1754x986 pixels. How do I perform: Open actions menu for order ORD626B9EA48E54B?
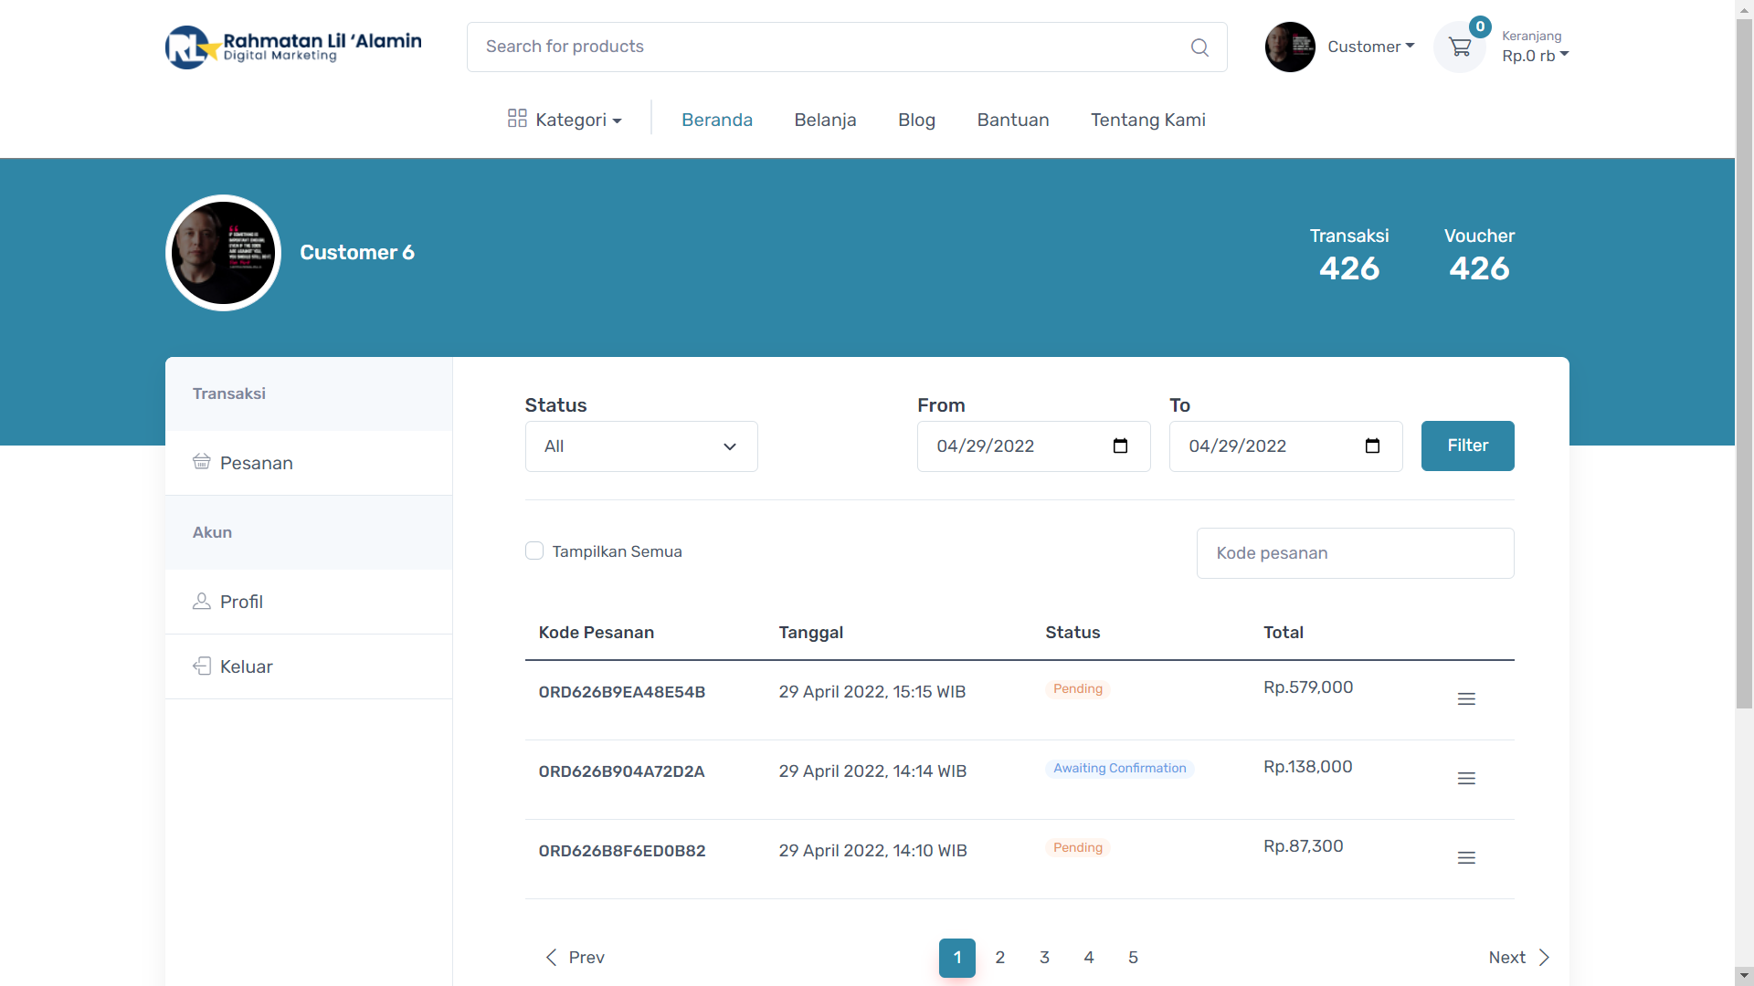pos(1466,699)
